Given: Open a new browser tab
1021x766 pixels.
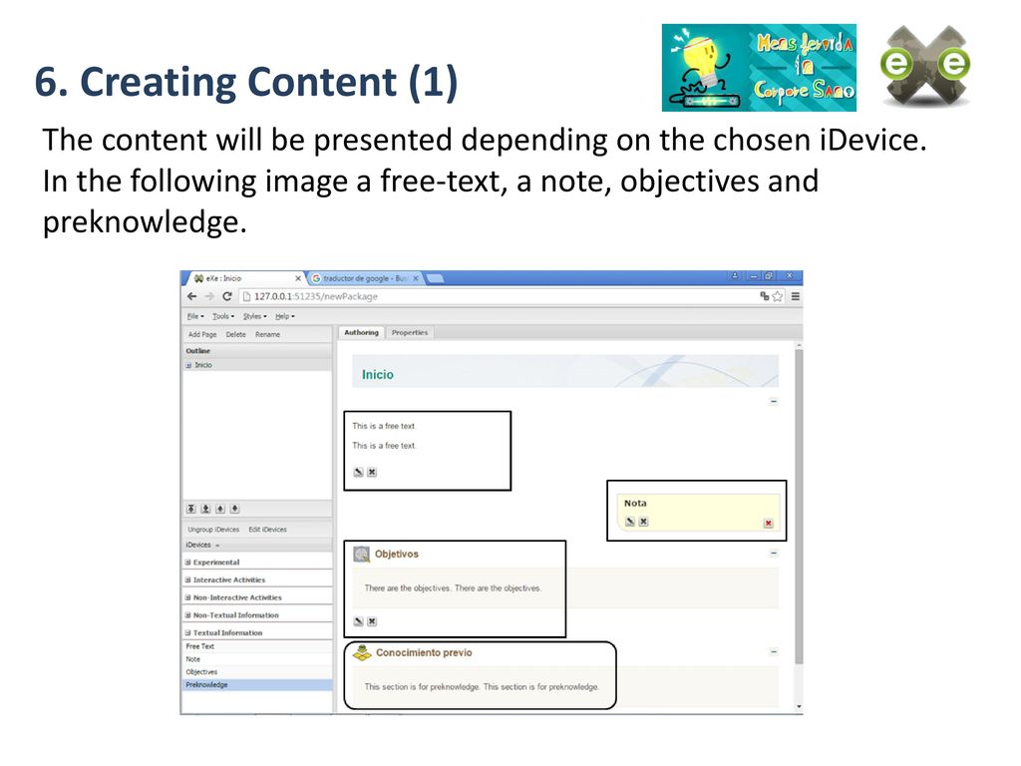Looking at the screenshot, I should click(435, 278).
